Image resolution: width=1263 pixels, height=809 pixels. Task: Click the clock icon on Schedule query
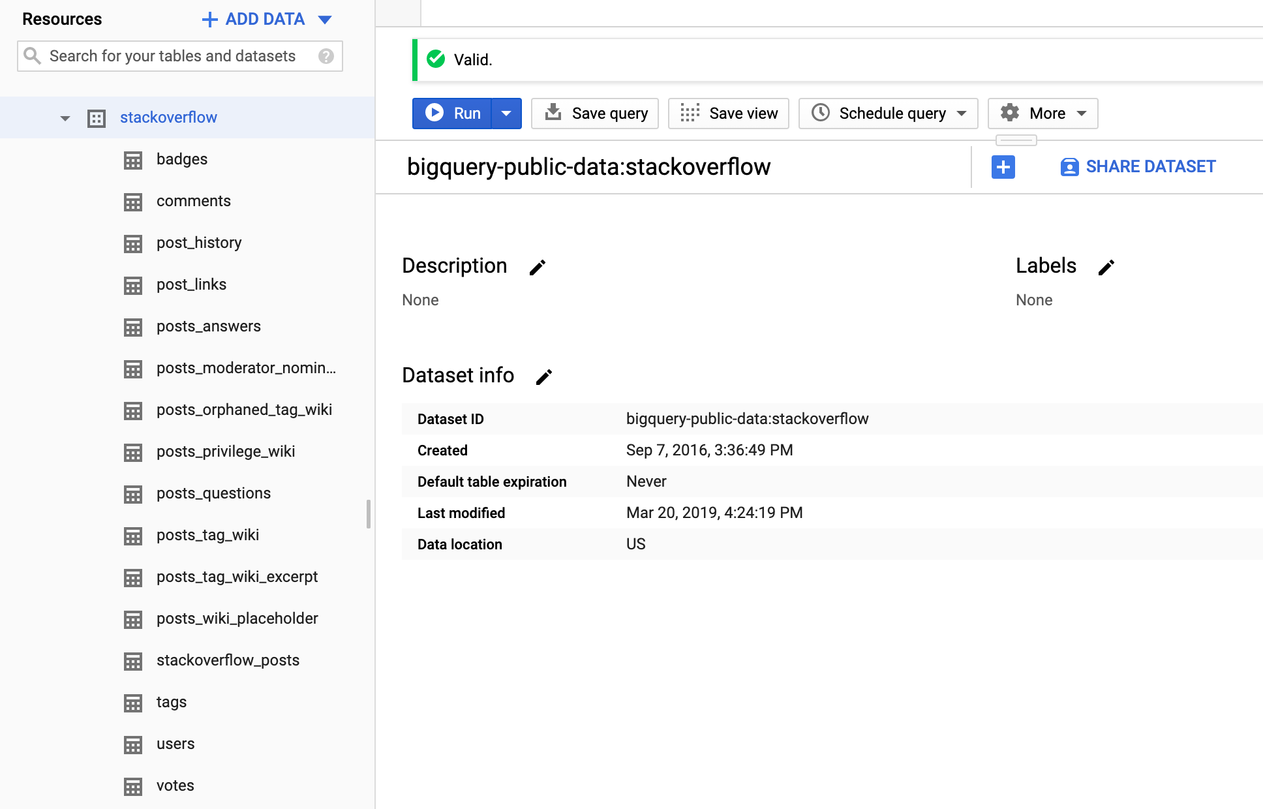coord(821,113)
